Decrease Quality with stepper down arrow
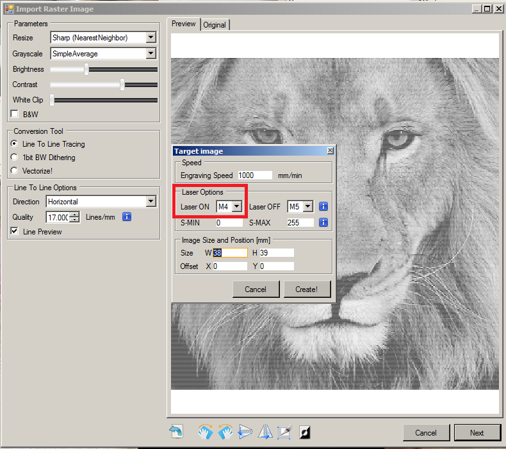The height and width of the screenshot is (449, 506). tap(74, 220)
